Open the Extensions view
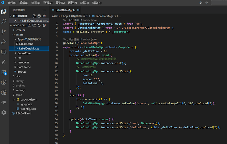Image resolution: width=227 pixels, height=144 pixels. [4, 72]
